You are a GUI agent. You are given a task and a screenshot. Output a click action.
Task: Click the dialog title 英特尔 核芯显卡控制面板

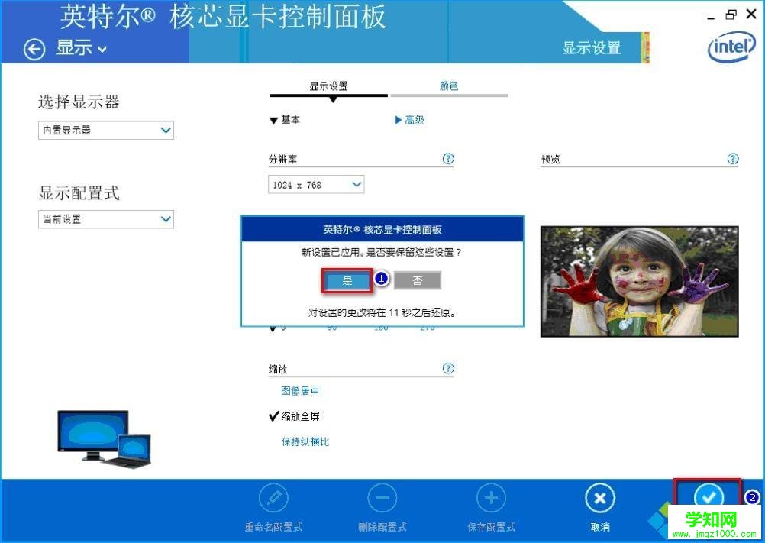[382, 229]
